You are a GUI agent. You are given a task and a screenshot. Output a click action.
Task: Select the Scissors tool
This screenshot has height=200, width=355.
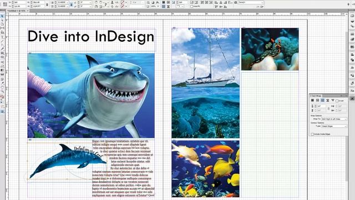coord(2,62)
